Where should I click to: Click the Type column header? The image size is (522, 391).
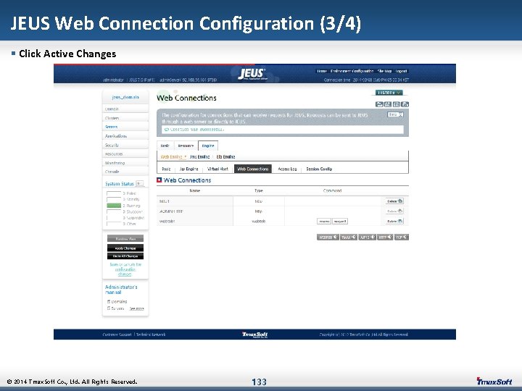[259, 190]
